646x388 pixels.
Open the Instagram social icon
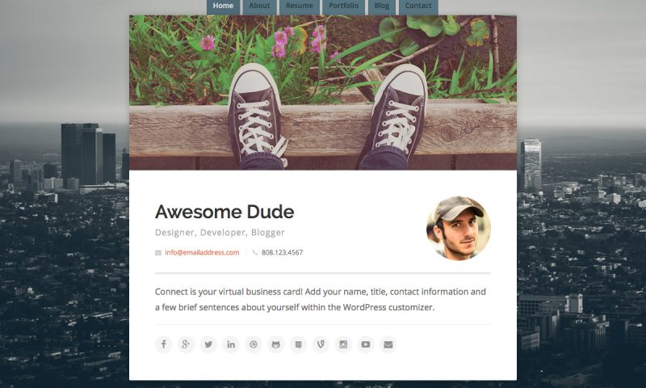(343, 344)
